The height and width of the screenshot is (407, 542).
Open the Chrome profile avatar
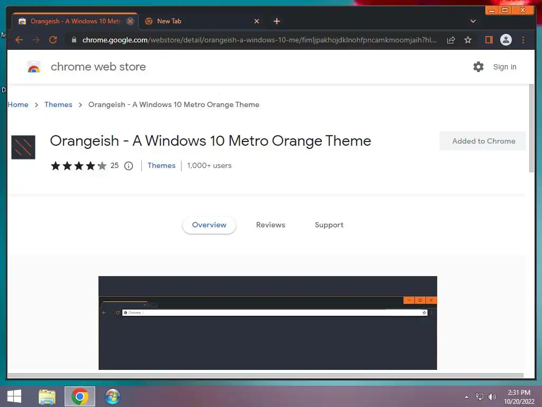coord(505,40)
